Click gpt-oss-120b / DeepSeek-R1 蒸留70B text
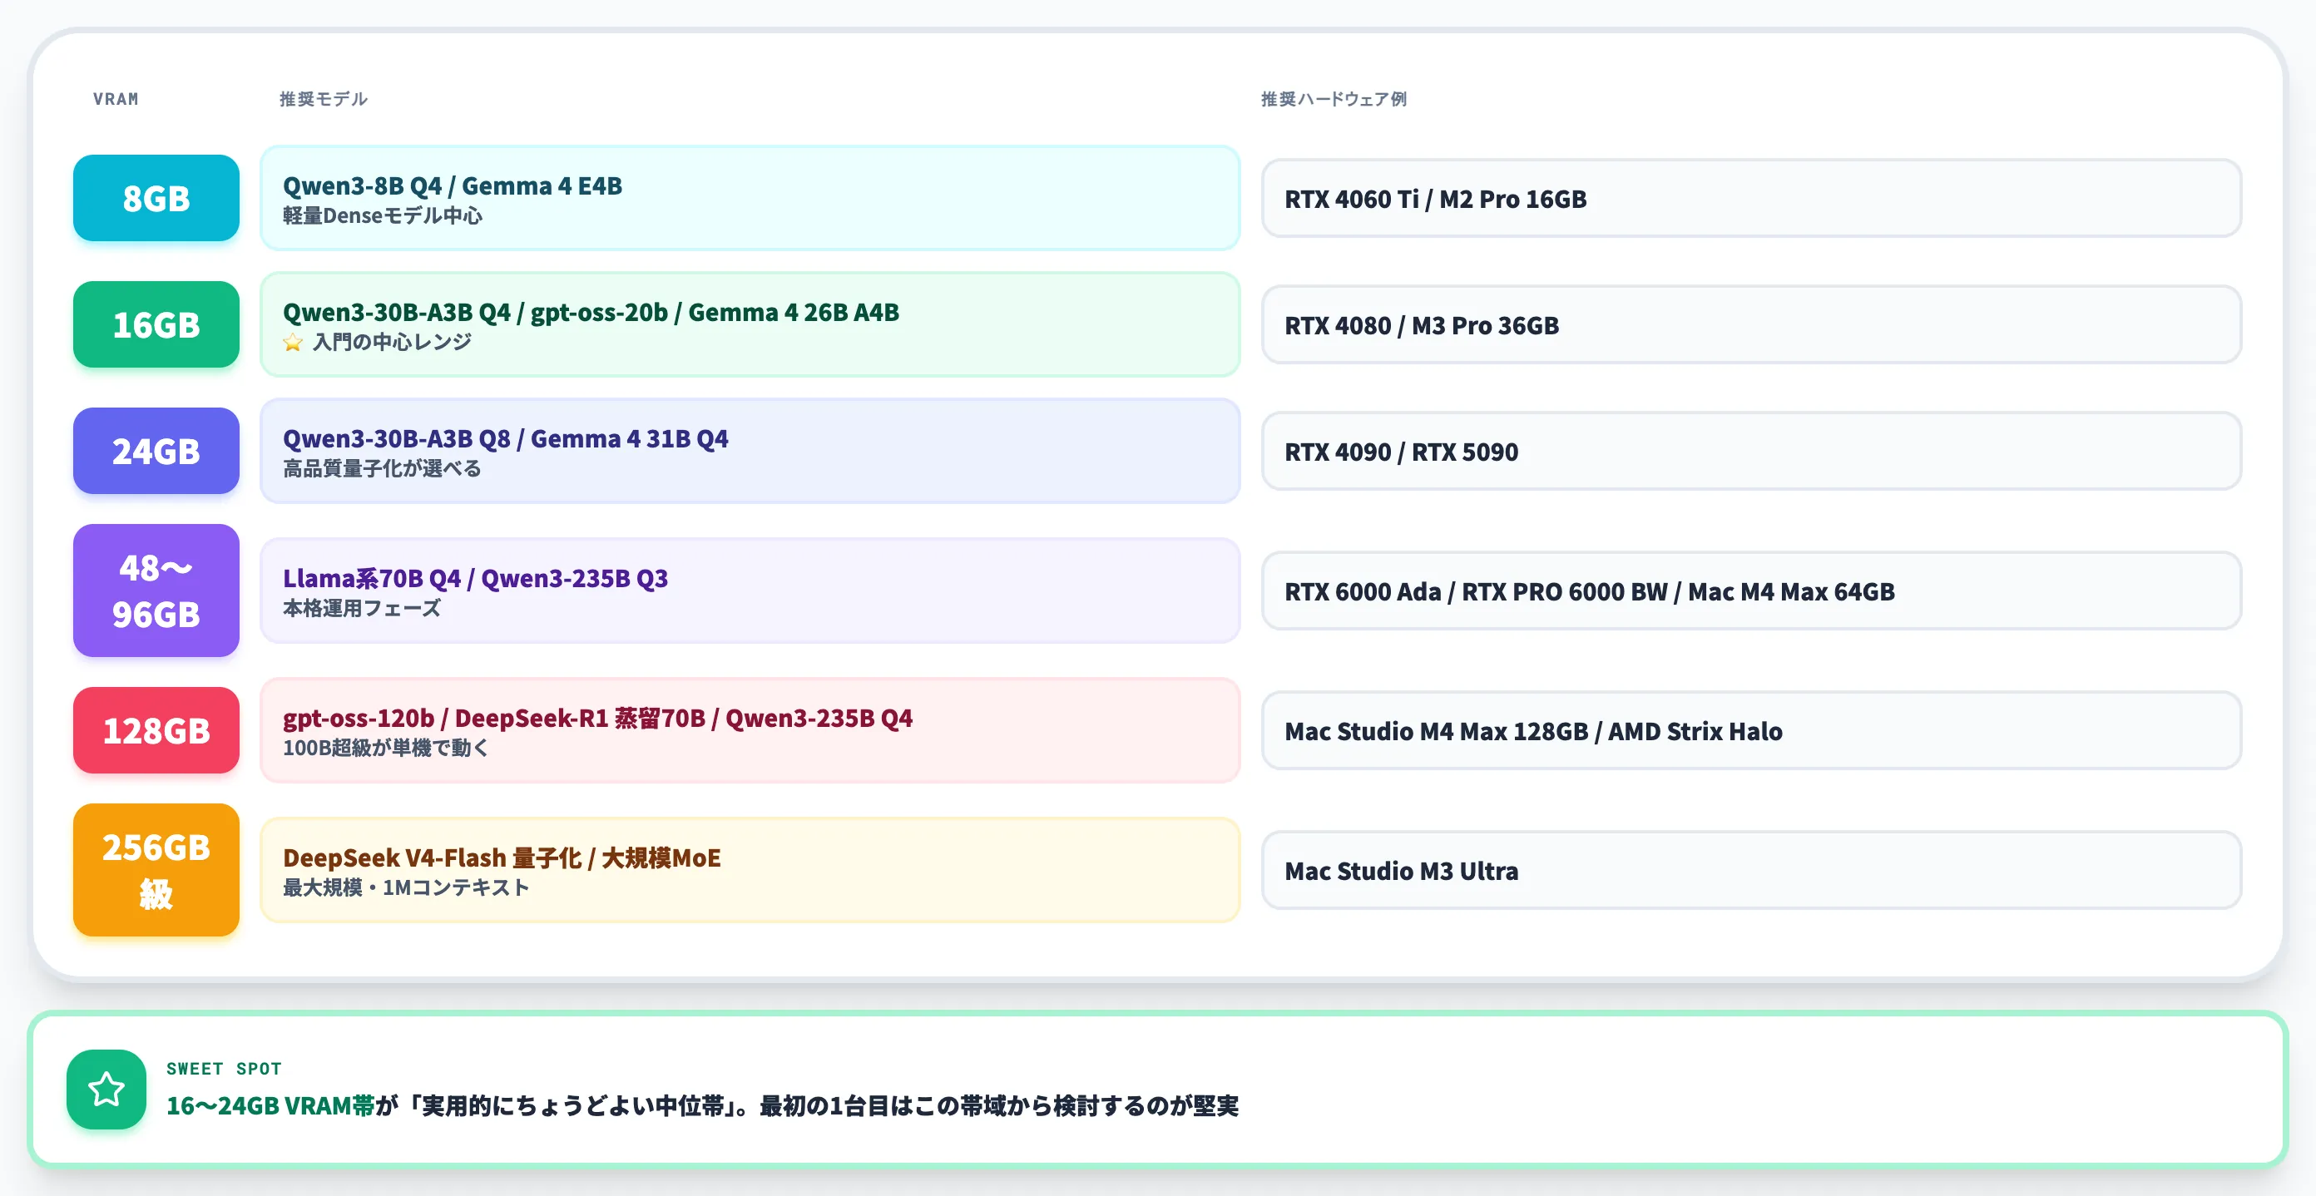 point(494,718)
